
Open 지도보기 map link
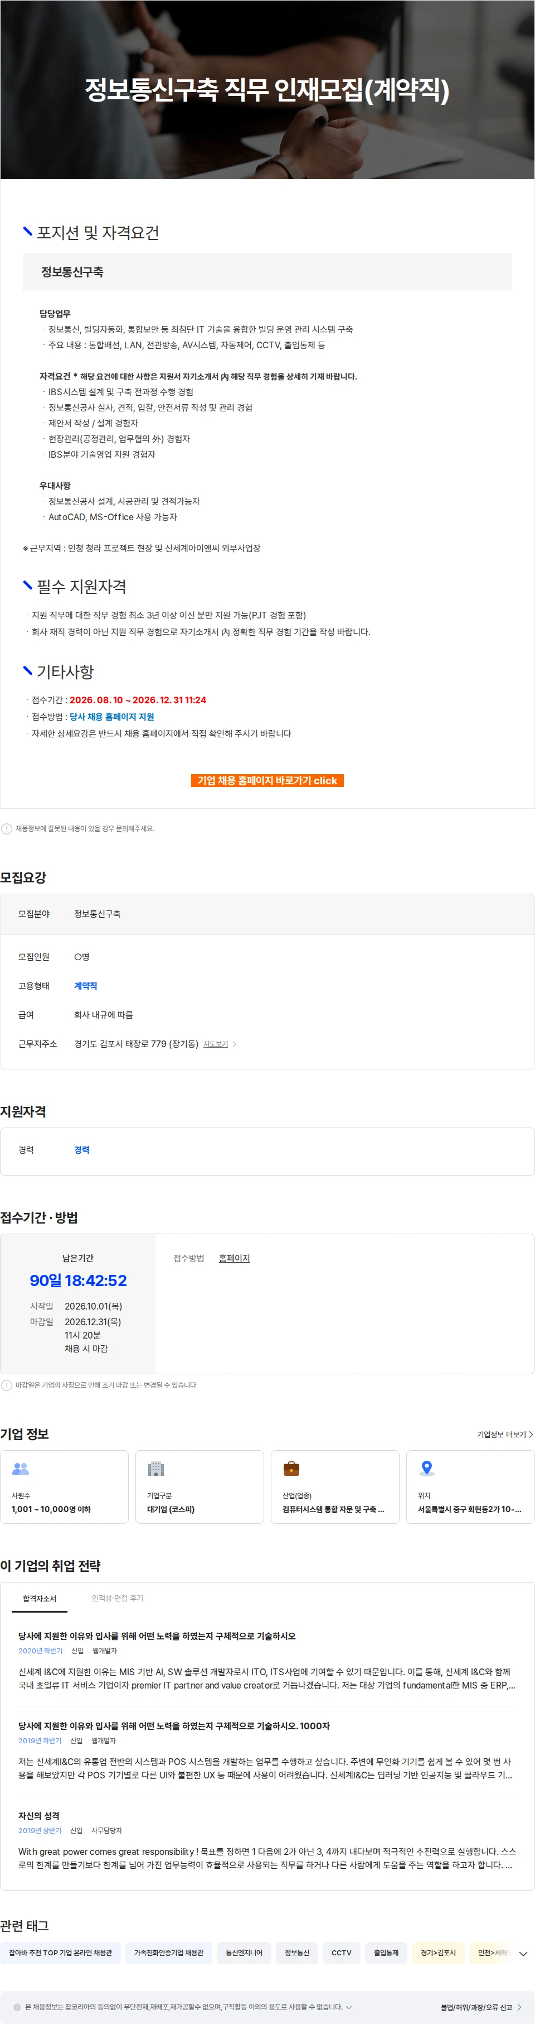tap(216, 1044)
